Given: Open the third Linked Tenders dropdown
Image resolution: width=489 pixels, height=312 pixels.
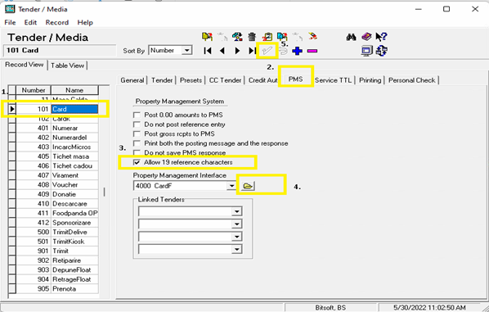Looking at the screenshot, I should pyautogui.click(x=236, y=237).
